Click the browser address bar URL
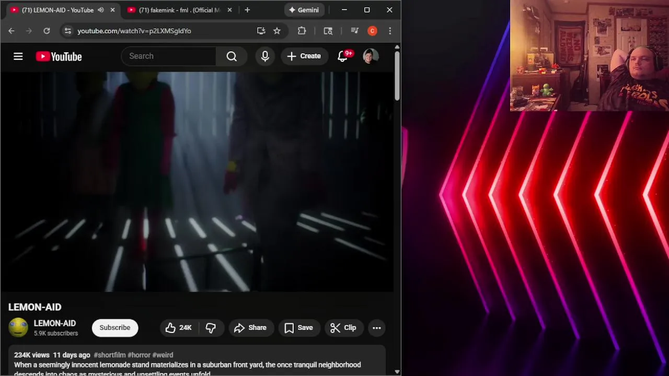This screenshot has width=669, height=376. tap(134, 31)
